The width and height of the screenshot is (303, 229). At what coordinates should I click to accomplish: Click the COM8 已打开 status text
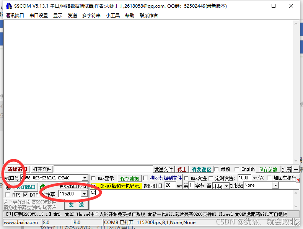pos(119,223)
